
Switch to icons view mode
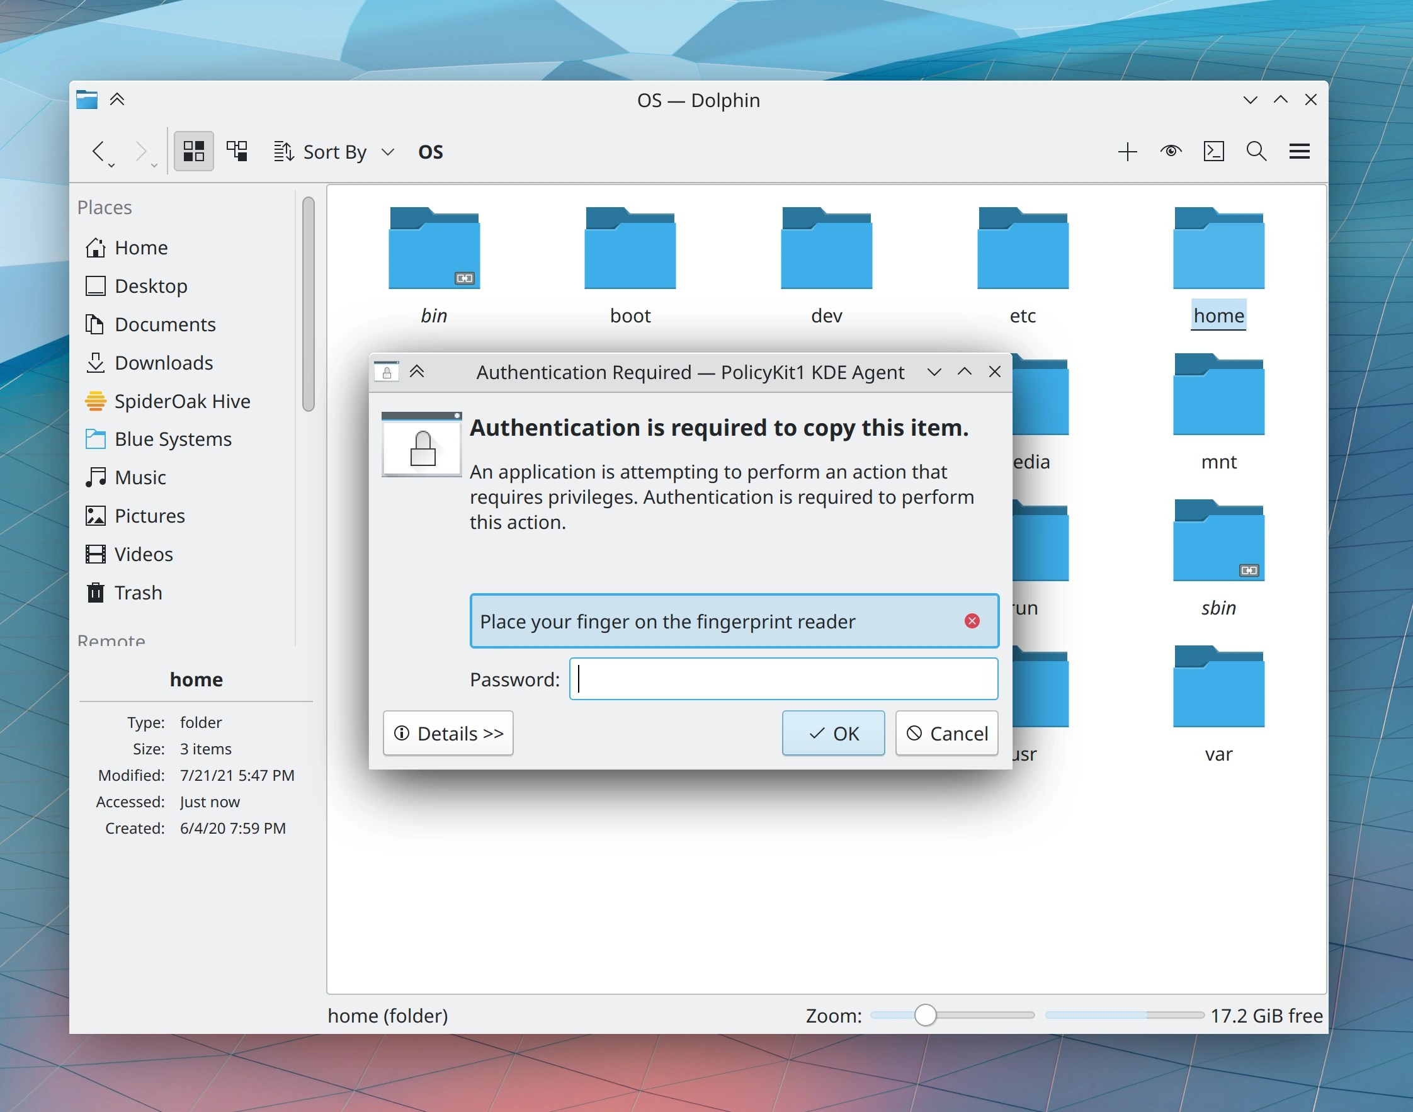193,151
